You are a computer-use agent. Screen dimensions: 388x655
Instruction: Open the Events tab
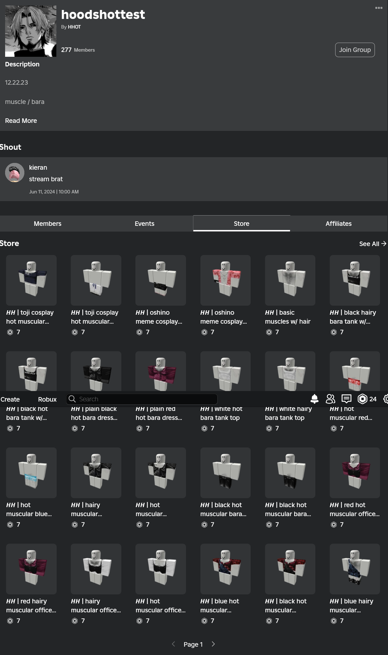144,224
